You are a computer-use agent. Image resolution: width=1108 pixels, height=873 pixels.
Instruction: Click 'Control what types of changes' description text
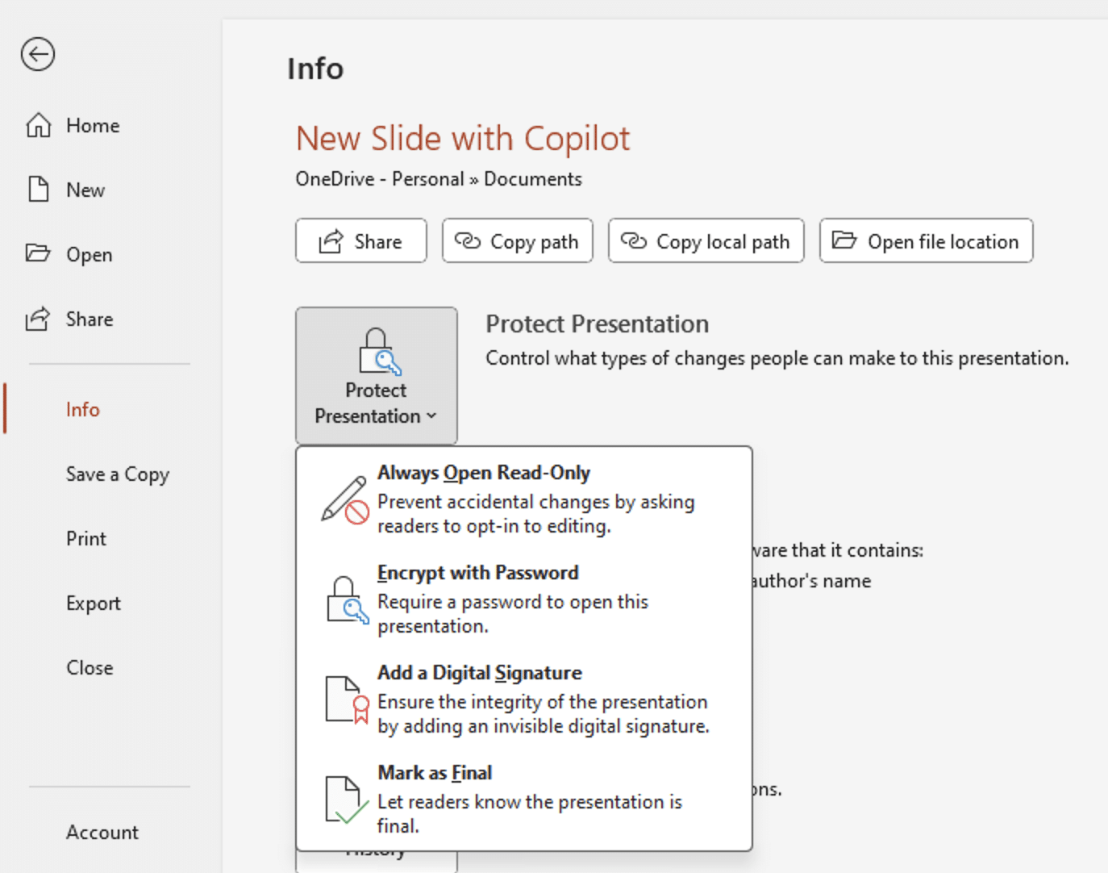click(777, 358)
